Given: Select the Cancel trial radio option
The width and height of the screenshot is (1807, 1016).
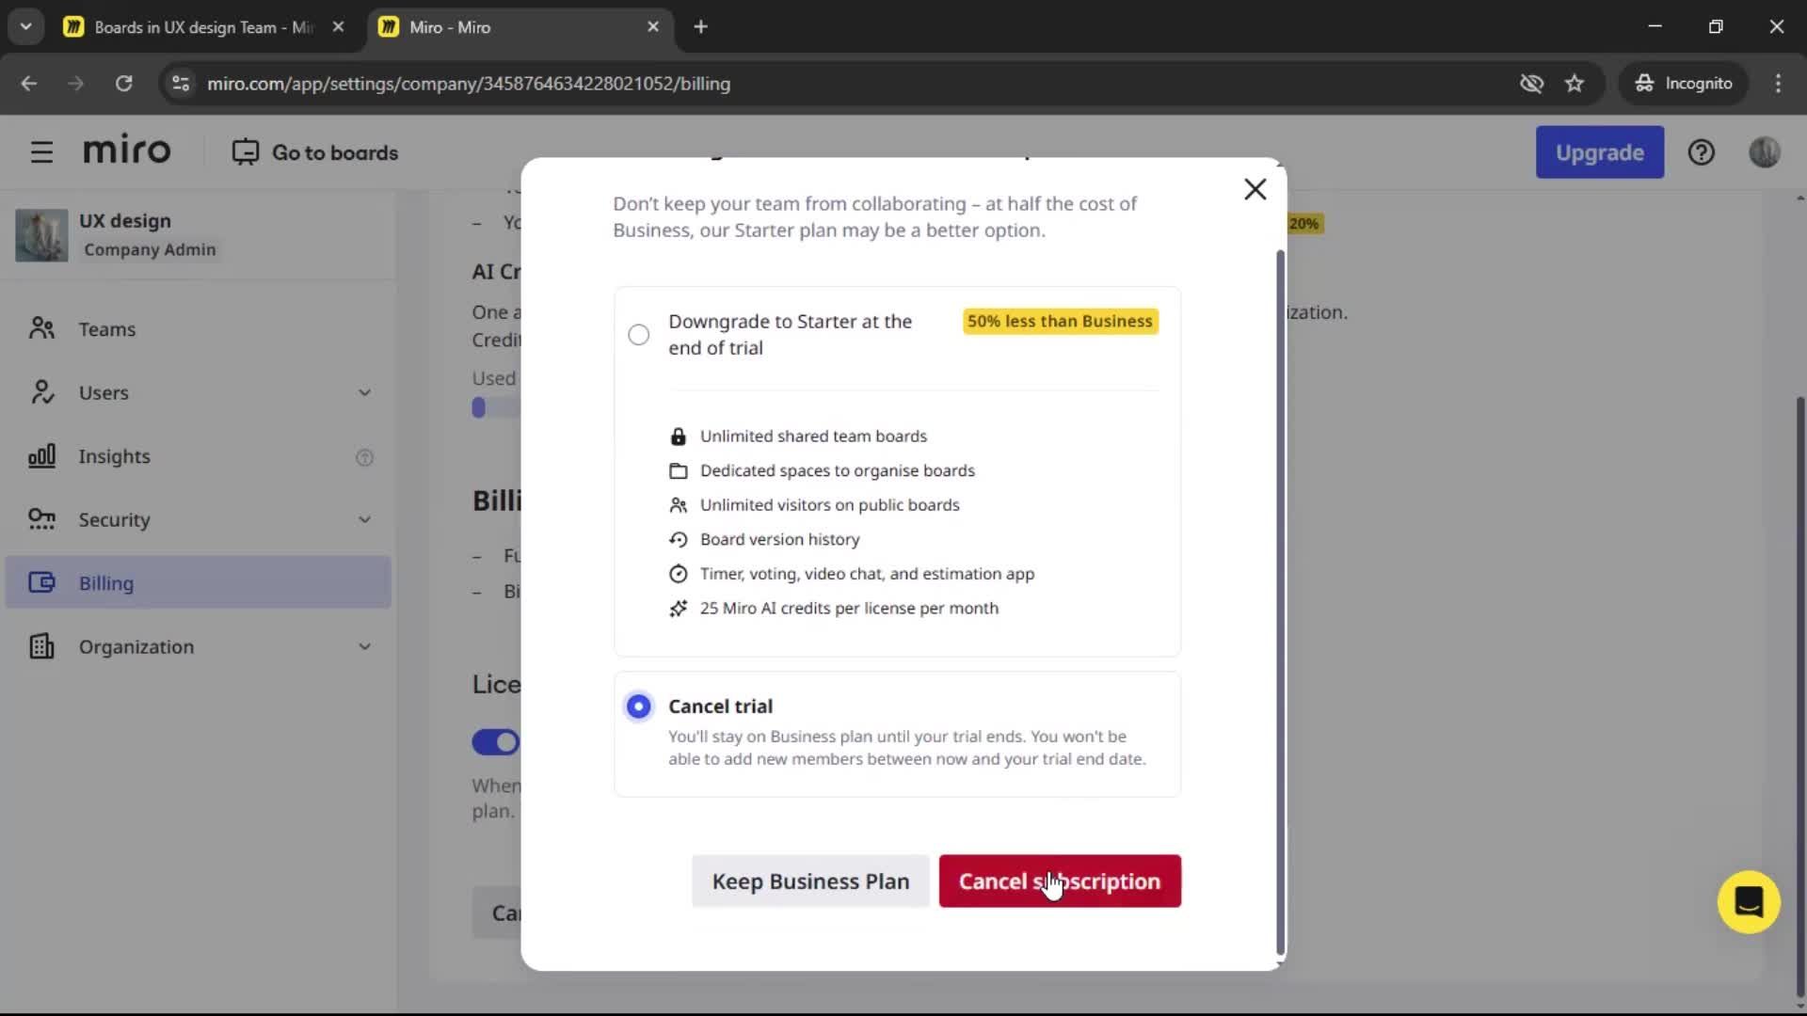Looking at the screenshot, I should coord(638,706).
